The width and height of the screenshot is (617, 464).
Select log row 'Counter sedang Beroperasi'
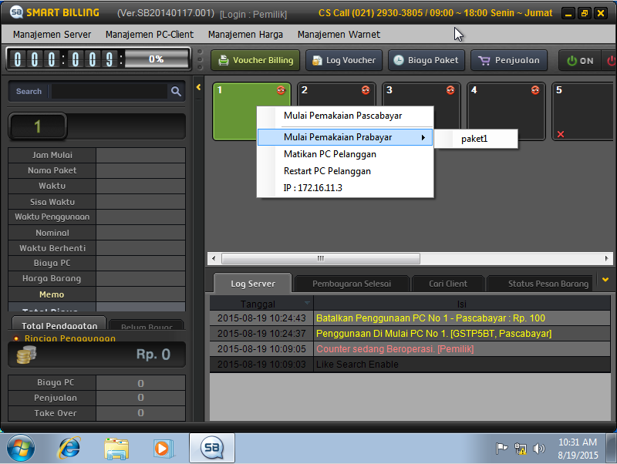point(410,349)
